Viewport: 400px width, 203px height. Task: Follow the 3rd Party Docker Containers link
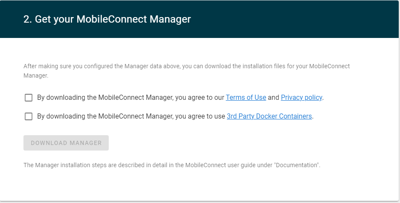tap(270, 116)
